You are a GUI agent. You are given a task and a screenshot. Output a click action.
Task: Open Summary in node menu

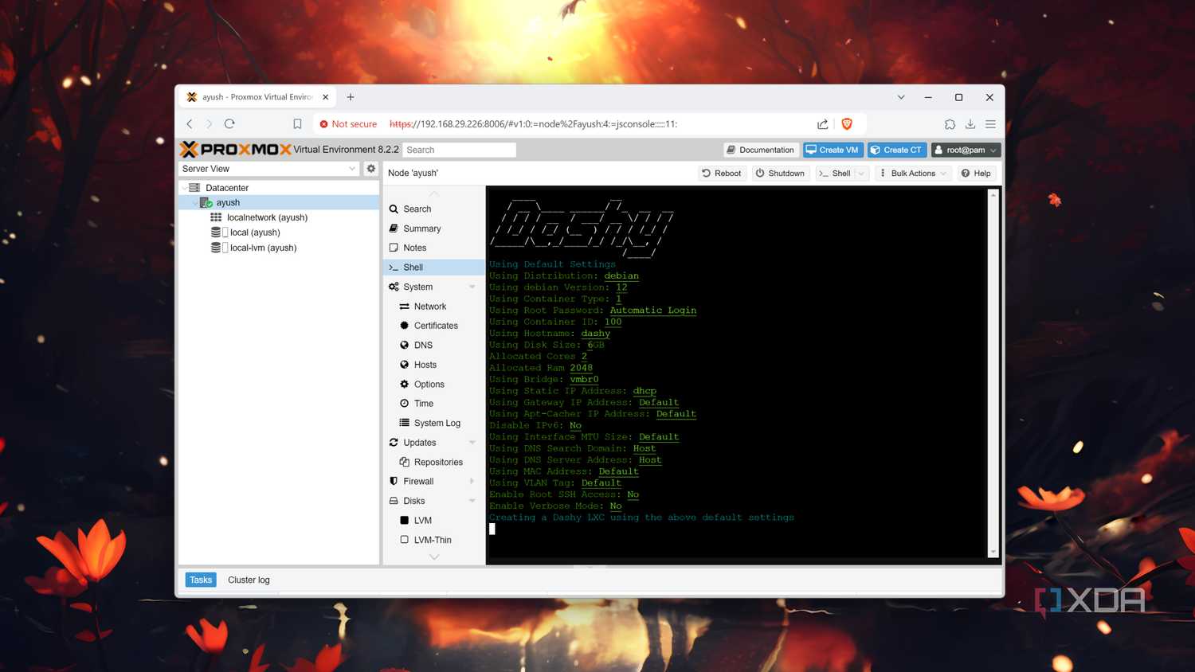point(421,229)
